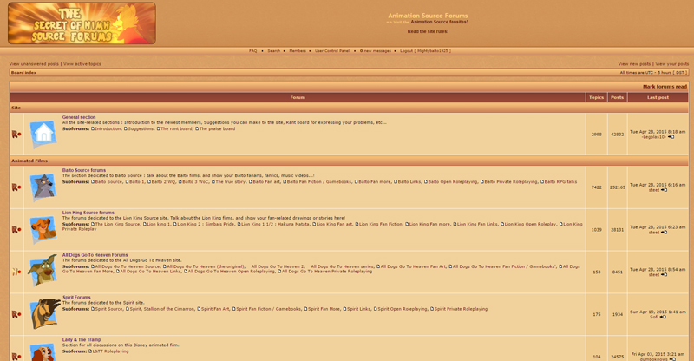Open the Balto Fan art subforum
This screenshot has width=694, height=361.
tap(266, 181)
